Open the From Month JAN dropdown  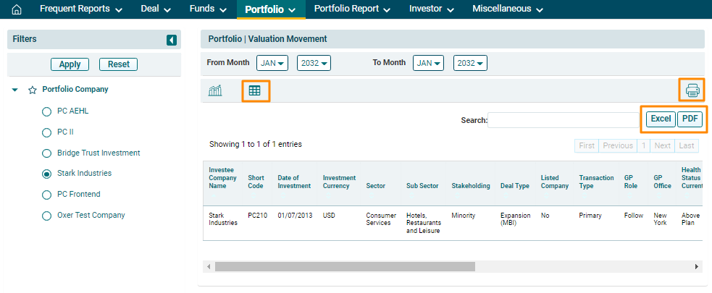pyautogui.click(x=272, y=63)
